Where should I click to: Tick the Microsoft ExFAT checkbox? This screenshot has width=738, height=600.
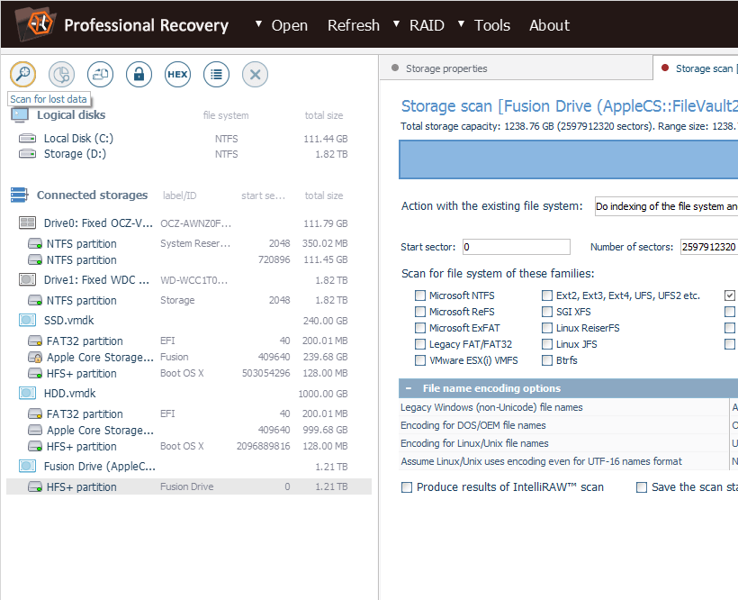(419, 328)
